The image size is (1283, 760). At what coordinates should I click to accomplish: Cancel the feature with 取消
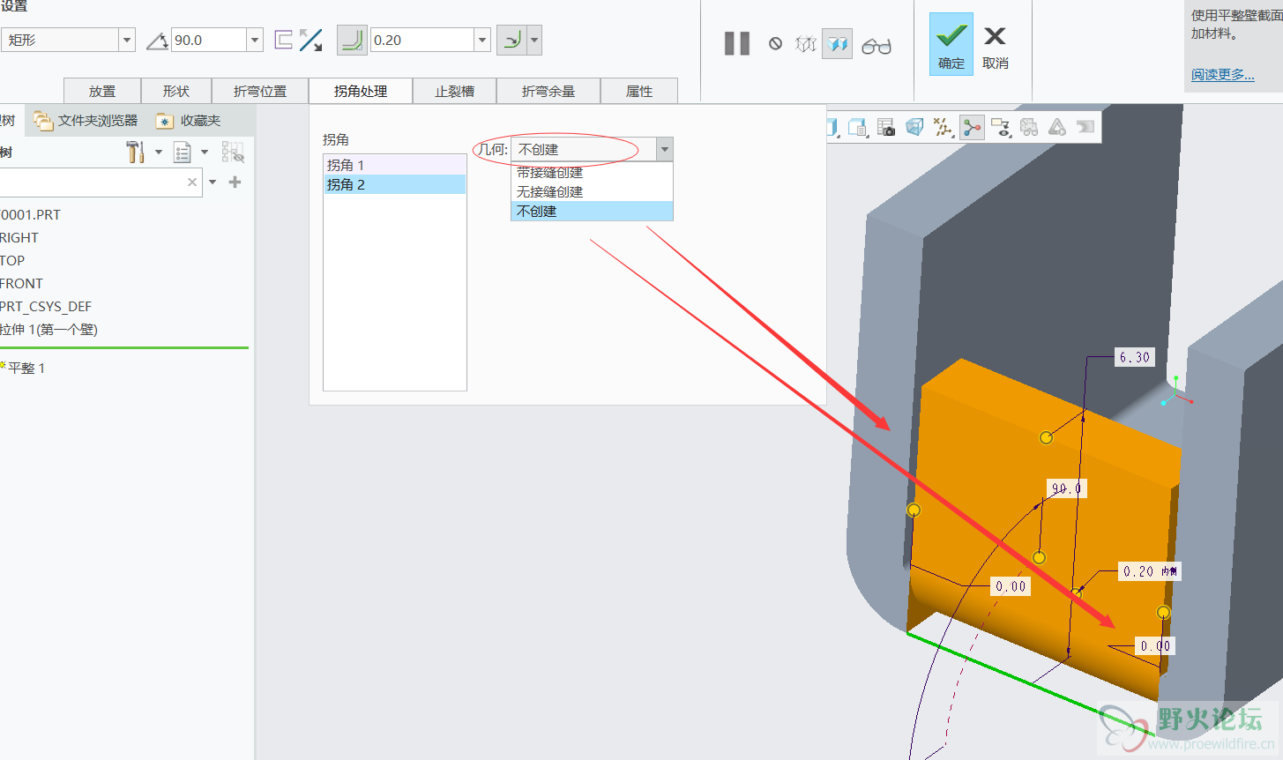[996, 47]
